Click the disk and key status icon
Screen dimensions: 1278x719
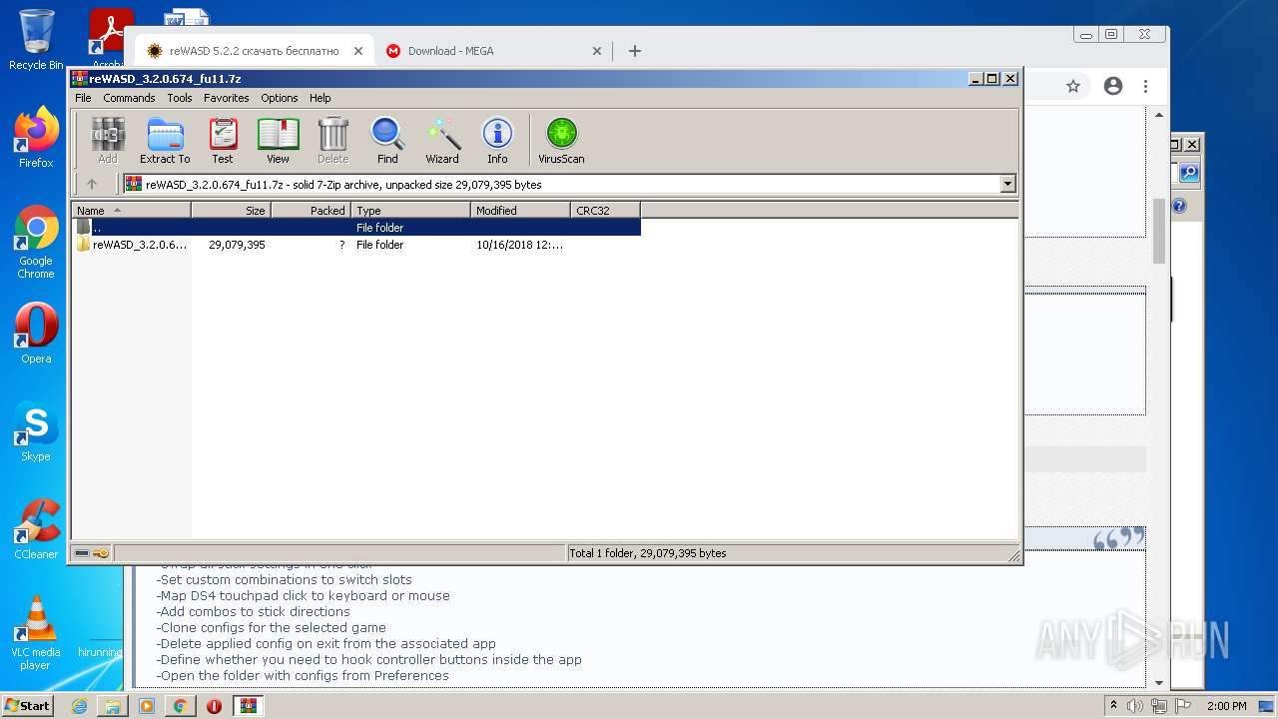pos(92,553)
